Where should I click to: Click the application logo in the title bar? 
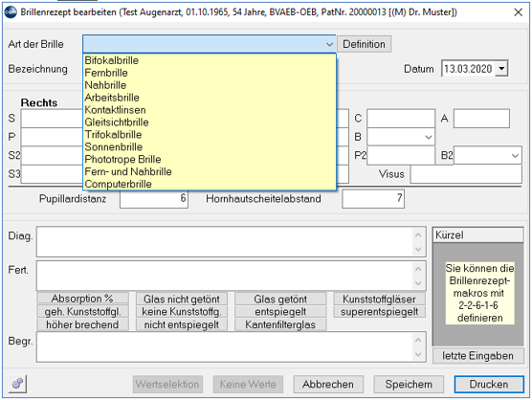click(11, 12)
